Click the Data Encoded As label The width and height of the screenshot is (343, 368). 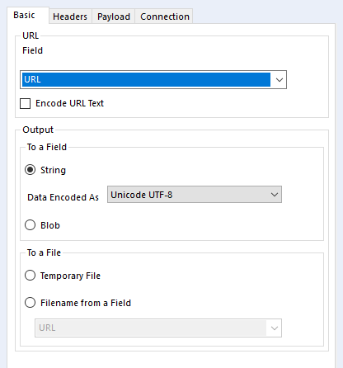(x=63, y=197)
